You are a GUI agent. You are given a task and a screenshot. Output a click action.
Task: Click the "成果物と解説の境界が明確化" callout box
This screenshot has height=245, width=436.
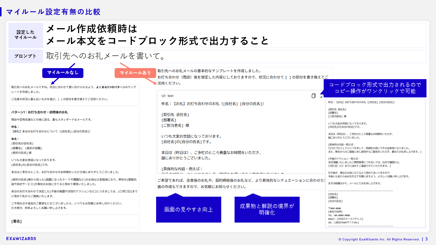coord(267,210)
